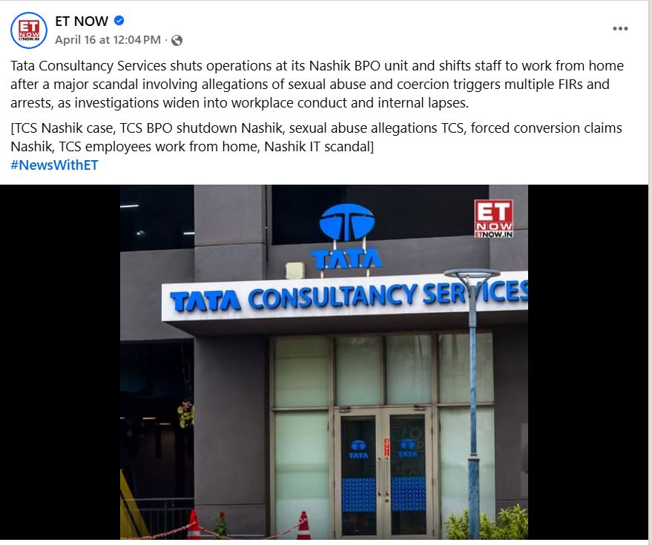This screenshot has height=545, width=652.
Task: Open the three-dot post options menu
Action: (620, 29)
